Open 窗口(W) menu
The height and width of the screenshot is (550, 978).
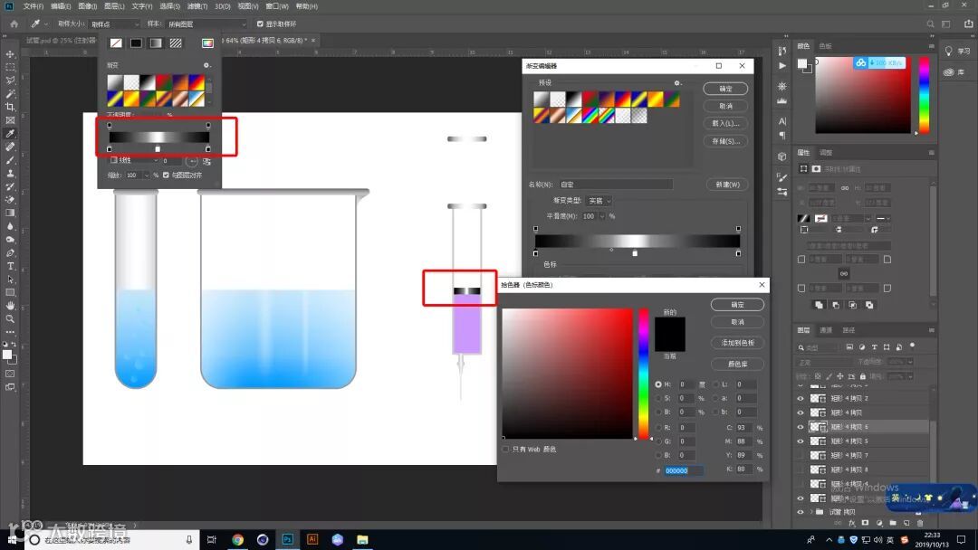click(x=277, y=6)
